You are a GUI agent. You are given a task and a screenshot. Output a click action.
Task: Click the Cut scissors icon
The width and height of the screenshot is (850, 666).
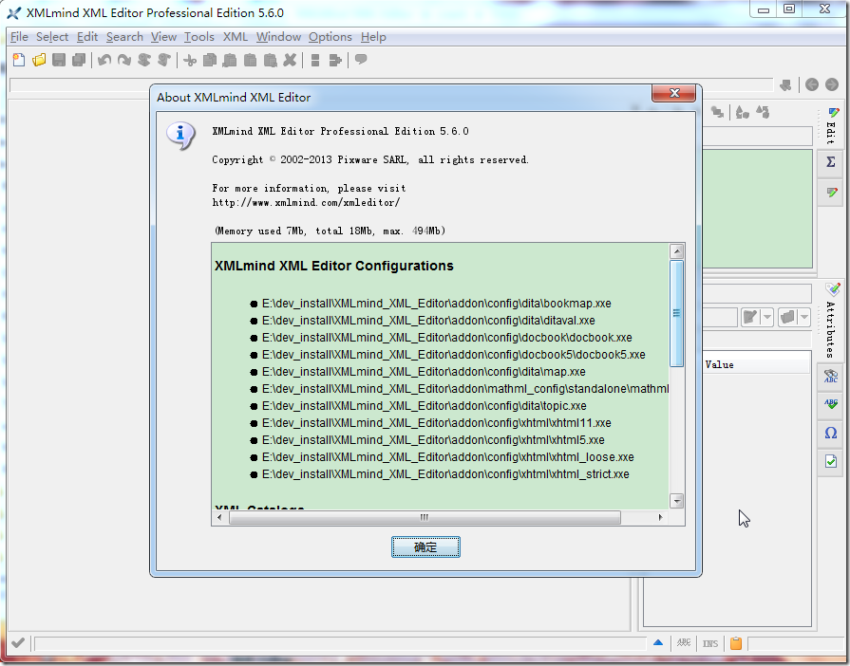click(x=190, y=60)
